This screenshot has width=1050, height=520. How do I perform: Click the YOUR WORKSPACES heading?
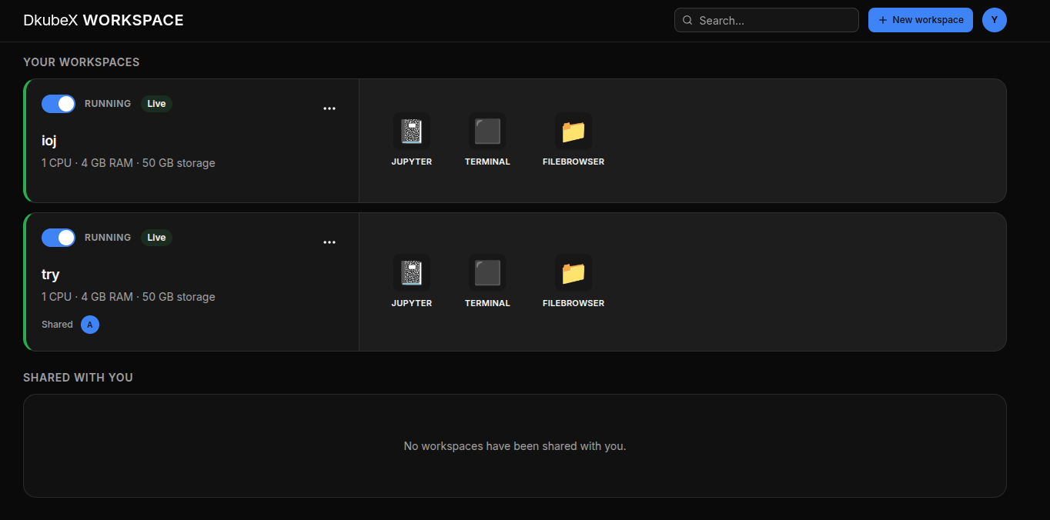(x=82, y=62)
